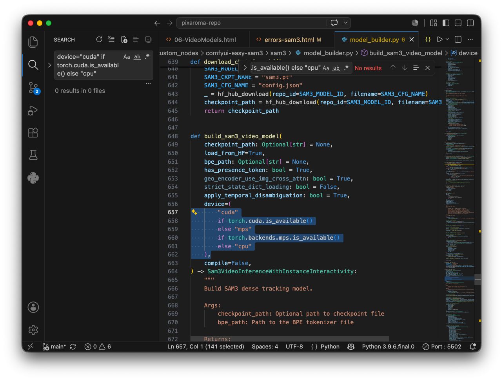Open the device breadcrumb symbol

[x=464, y=53]
